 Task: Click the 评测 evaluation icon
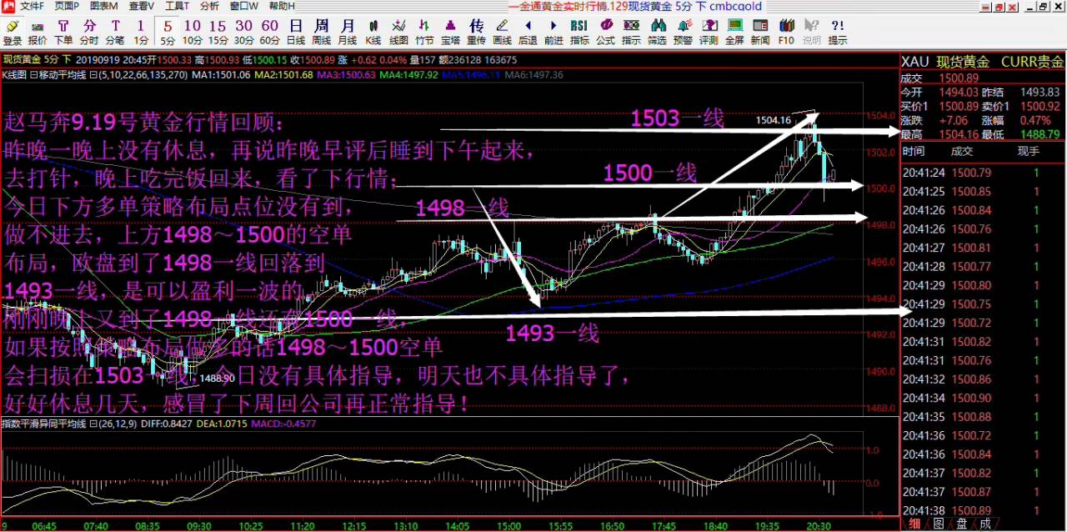tap(709, 32)
